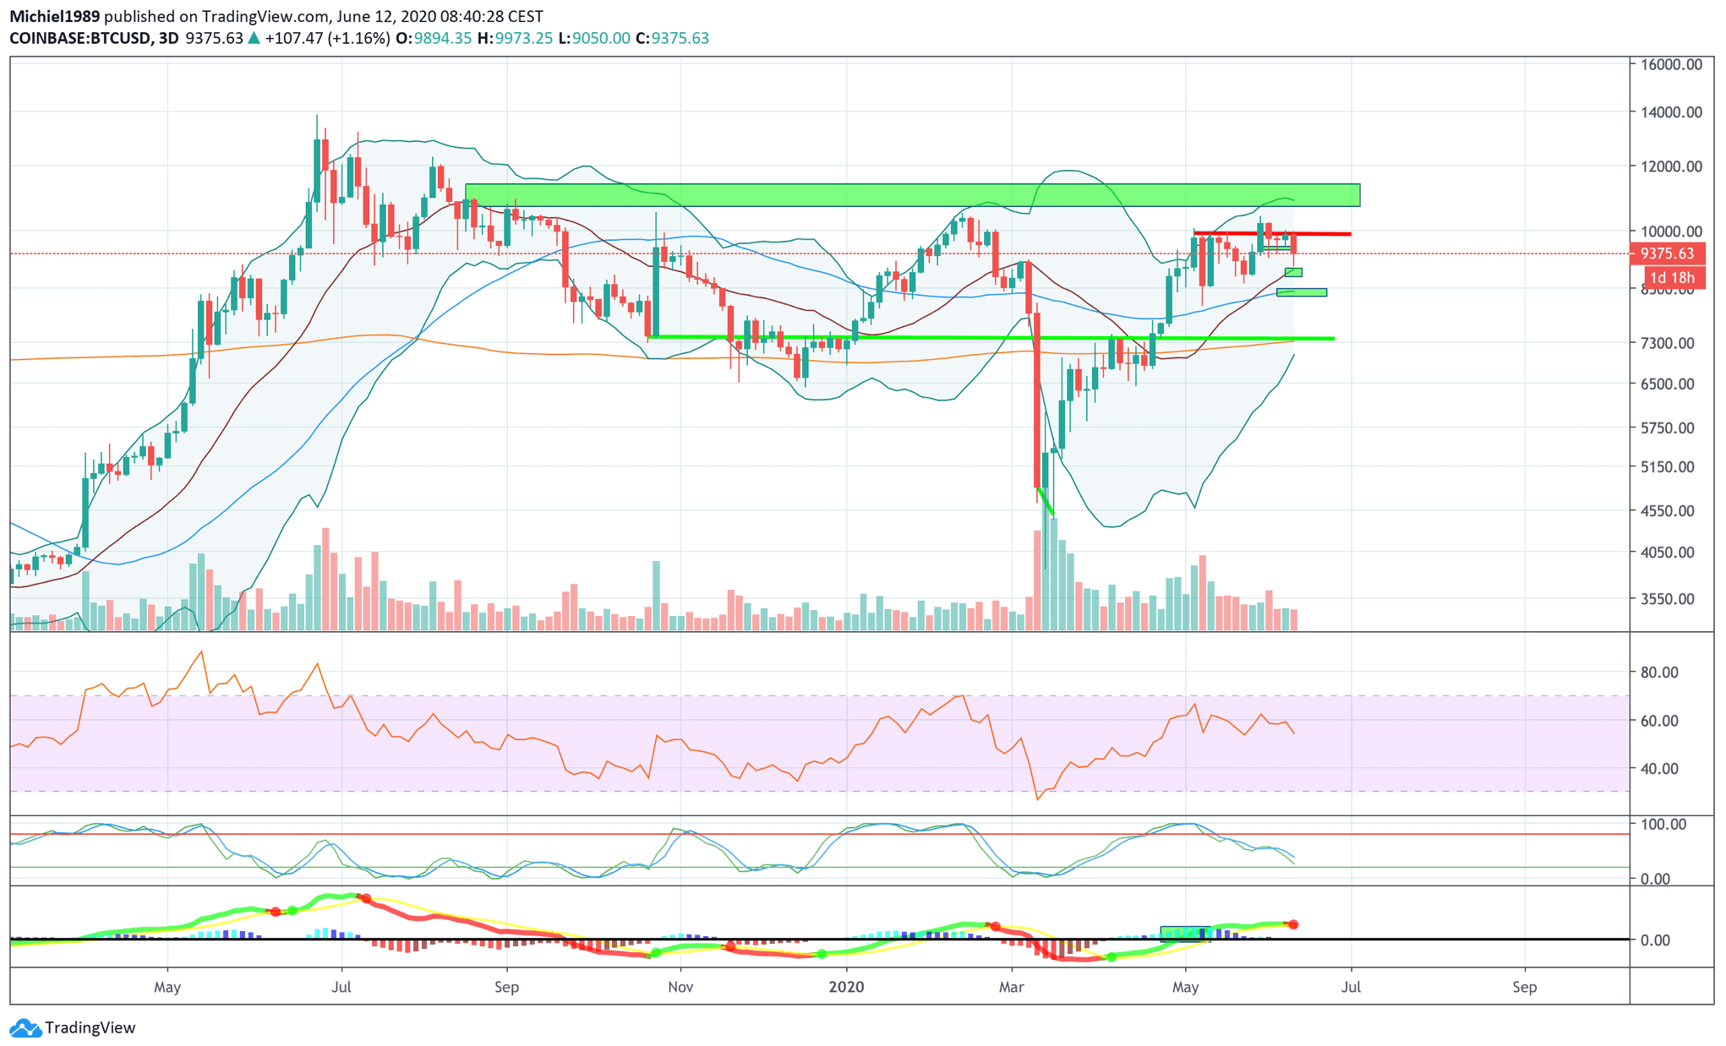Image resolution: width=1726 pixels, height=1046 pixels.
Task: Click the TradingView cloud logo icon
Action: coord(25,1027)
